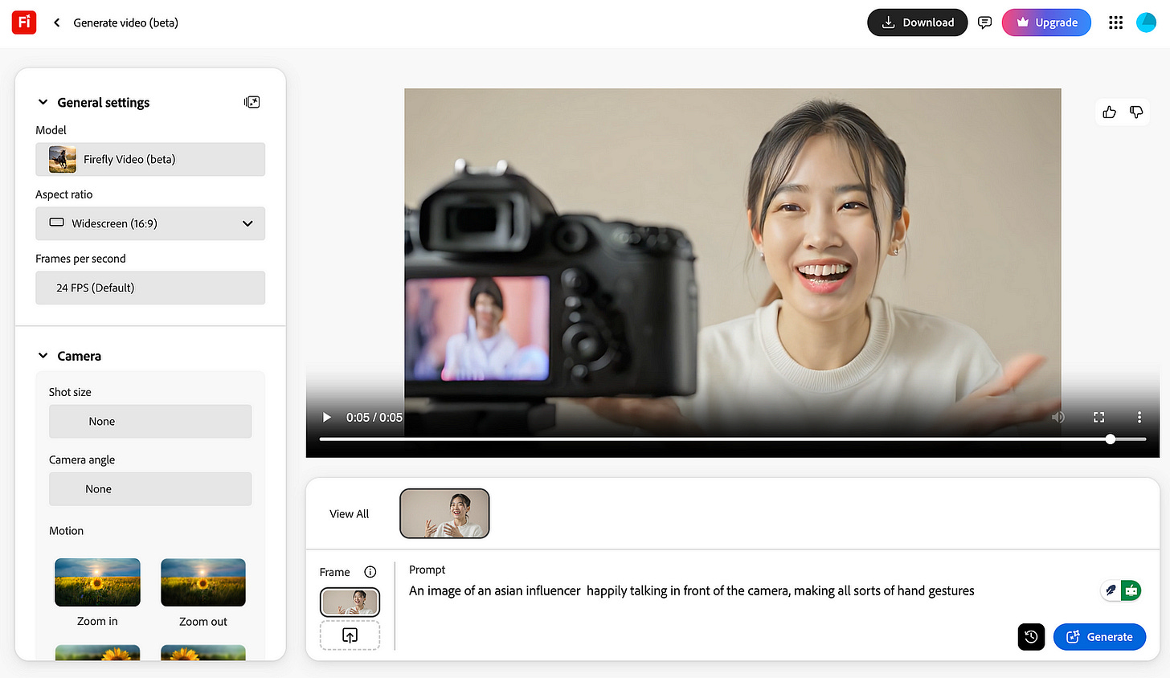Go back using the back chevron
Screen dimensions: 1170x678
(57, 22)
